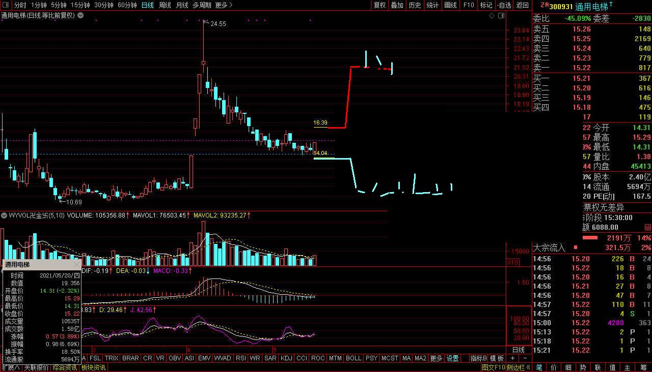Screen dimensions: 652x372
Task: Open indicator 设置 settings
Action: (453, 358)
